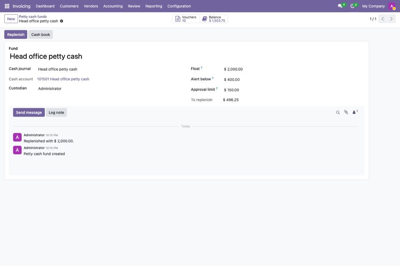400x266 pixels.
Task: Go to the next record arrow
Action: 391,19
